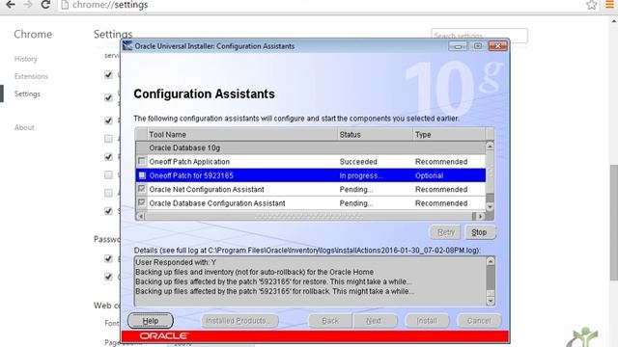Bookmark page with the star icon
Image resolution: width=618 pixels, height=347 pixels.
(x=591, y=5)
